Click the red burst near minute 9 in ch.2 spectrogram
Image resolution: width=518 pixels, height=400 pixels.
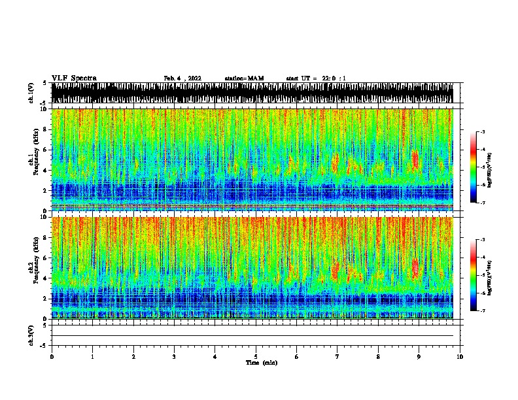tap(415, 268)
